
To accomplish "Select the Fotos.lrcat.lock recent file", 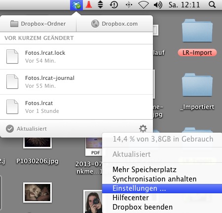I will 76,57.
